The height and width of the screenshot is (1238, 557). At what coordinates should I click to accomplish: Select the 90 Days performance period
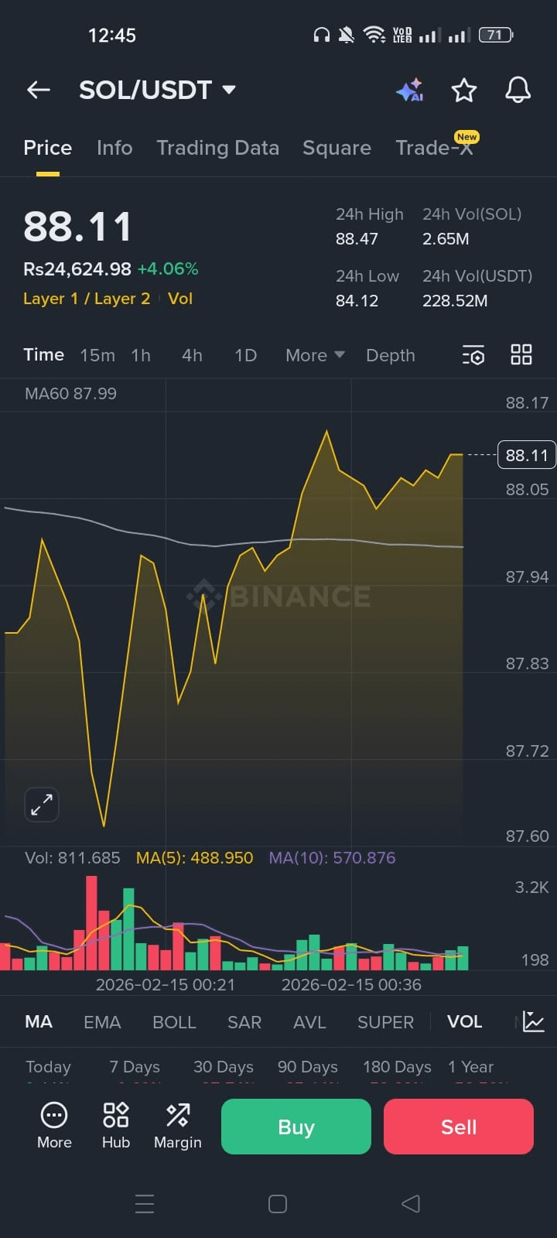[x=308, y=1067]
